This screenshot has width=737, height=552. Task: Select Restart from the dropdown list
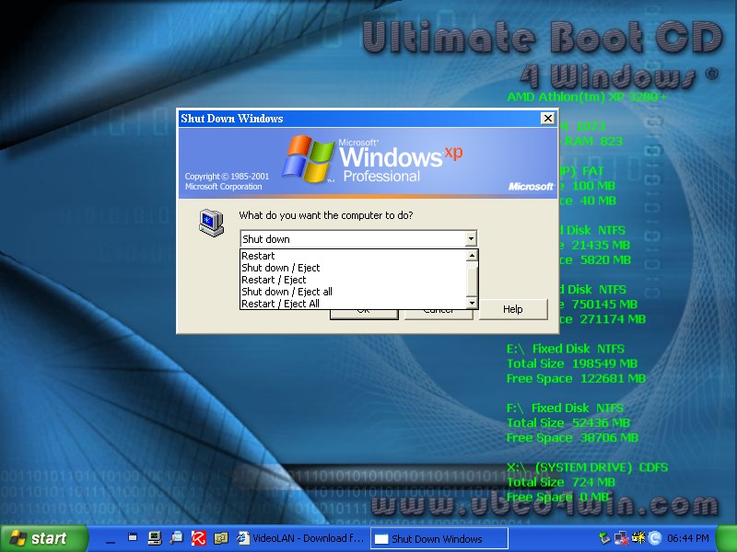(x=259, y=256)
